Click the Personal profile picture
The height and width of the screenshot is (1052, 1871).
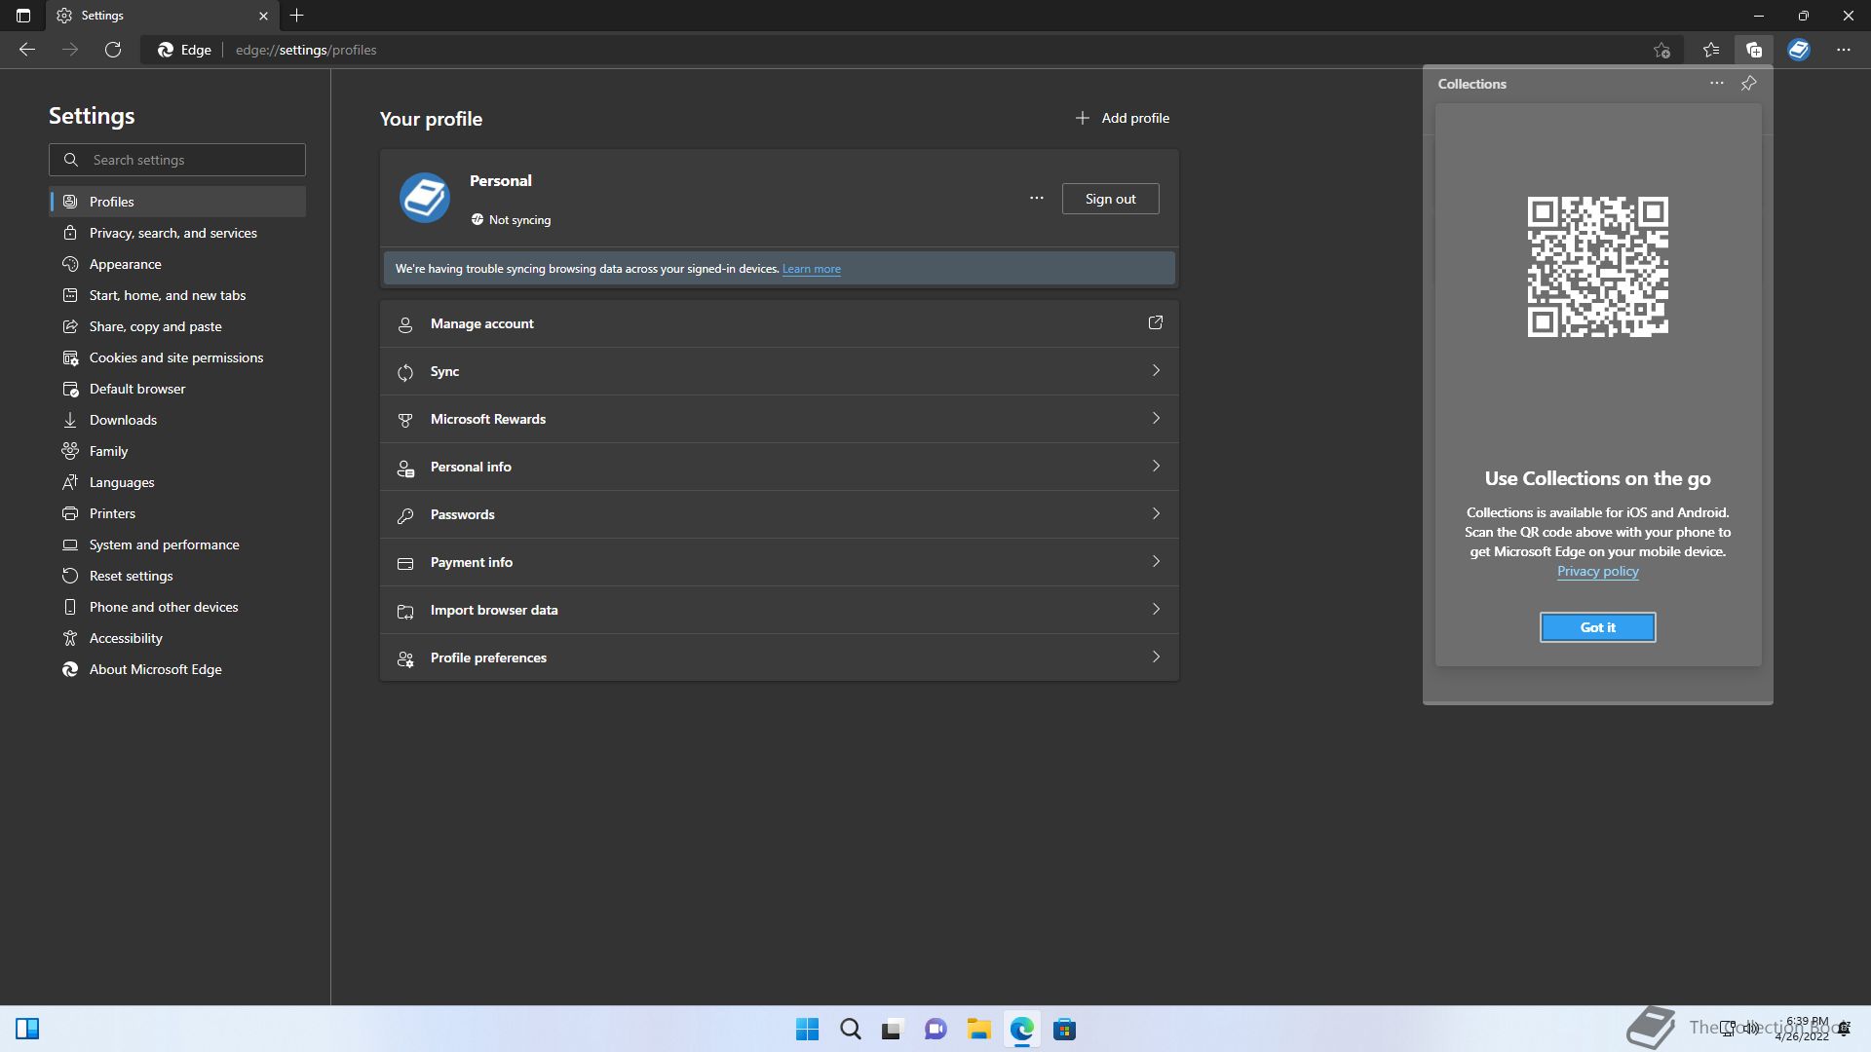pyautogui.click(x=425, y=198)
